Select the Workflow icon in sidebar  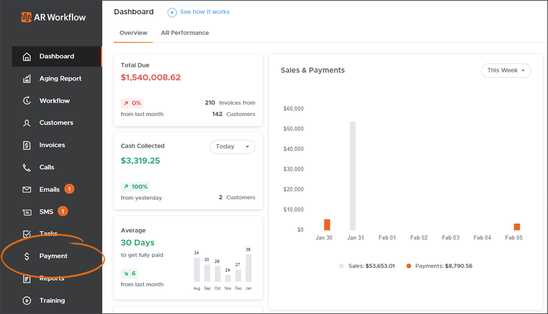[27, 101]
